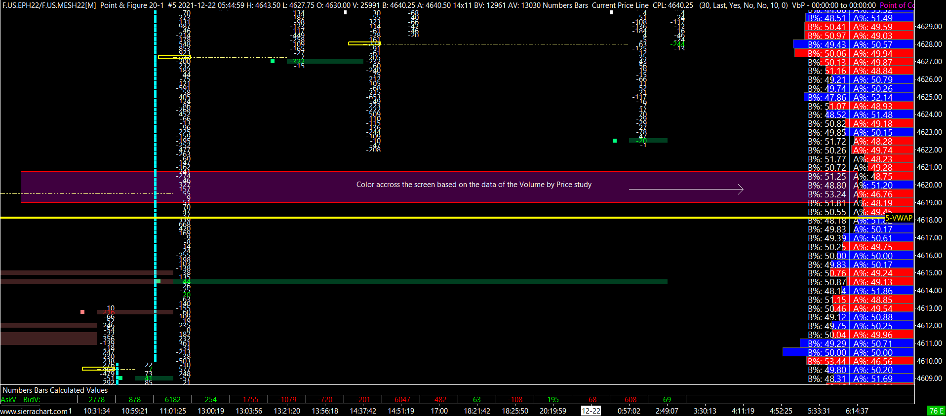Select the 4609.00 price scale label
Viewport: 946px width, 416px height.
(x=929, y=378)
